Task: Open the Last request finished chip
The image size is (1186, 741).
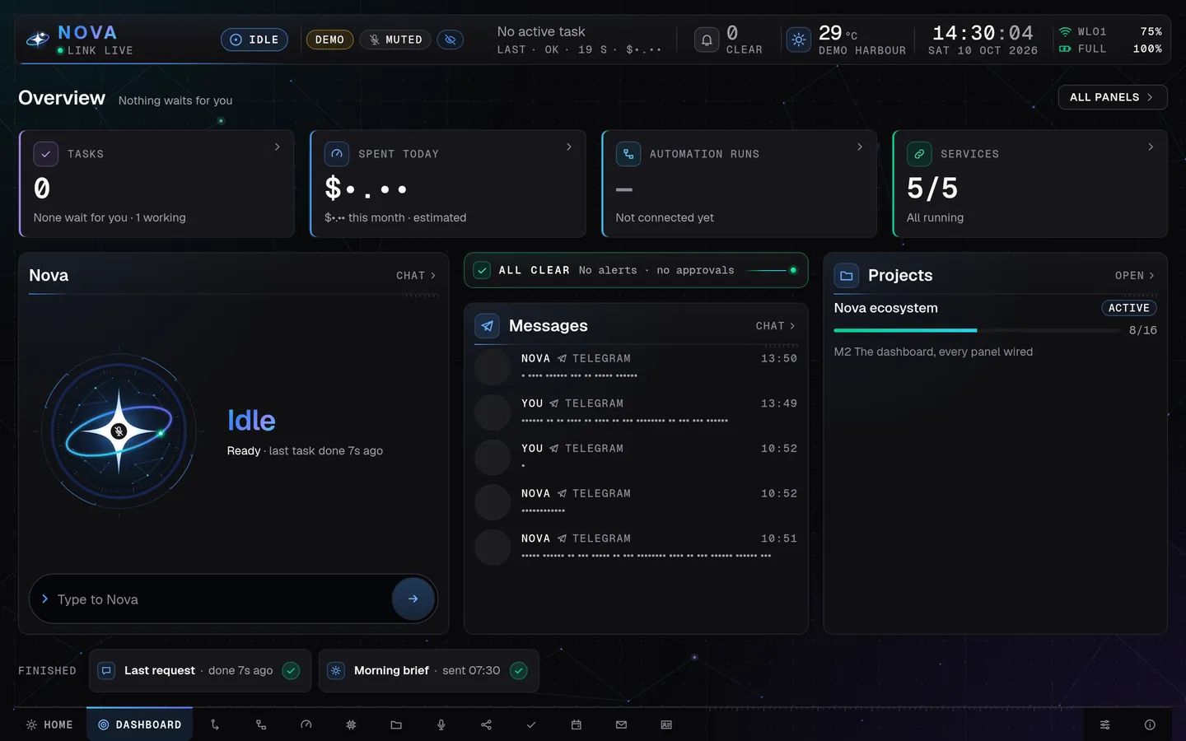Action: (x=200, y=670)
